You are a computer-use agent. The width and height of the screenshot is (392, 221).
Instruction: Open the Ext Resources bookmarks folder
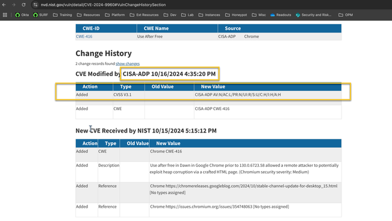[145, 15]
